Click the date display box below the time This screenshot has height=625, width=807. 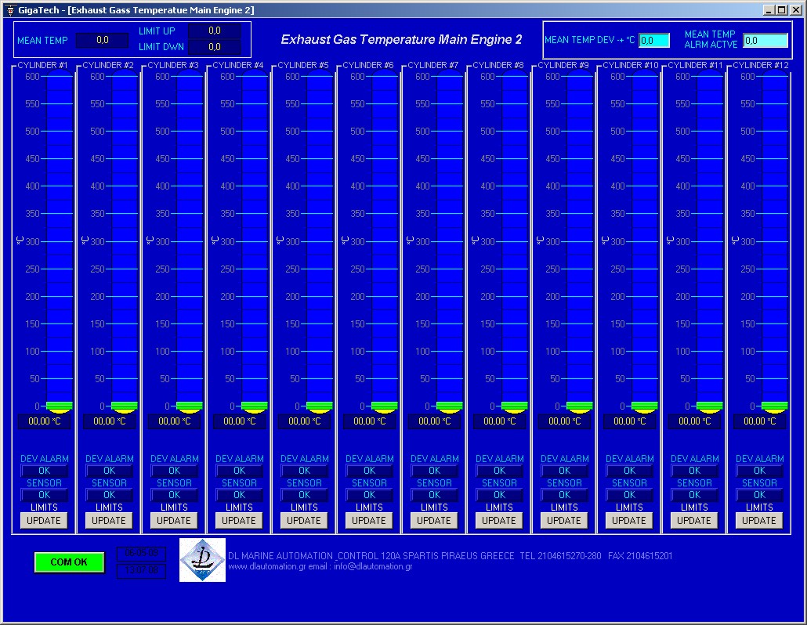point(142,570)
